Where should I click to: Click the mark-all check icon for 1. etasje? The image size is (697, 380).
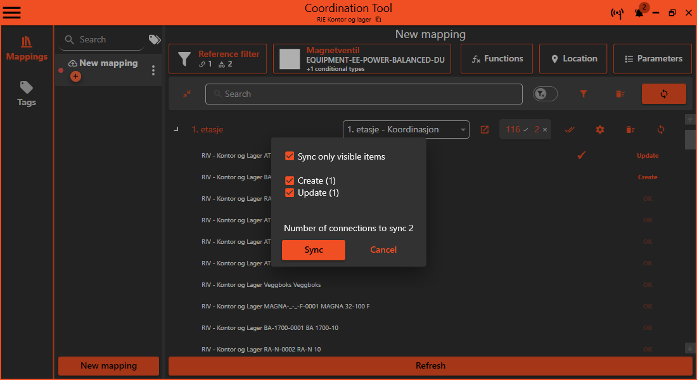coord(569,129)
